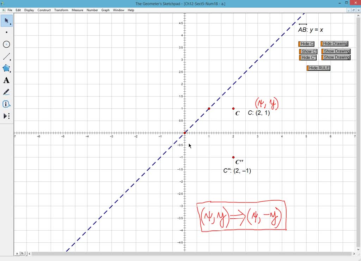This screenshot has height=261, width=361.
Task: Show C' reflection point
Action: 308,51
